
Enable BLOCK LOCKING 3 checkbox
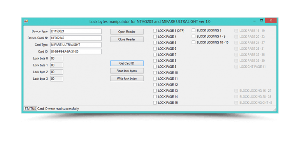193,30
